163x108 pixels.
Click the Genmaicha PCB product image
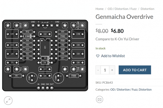45,56
